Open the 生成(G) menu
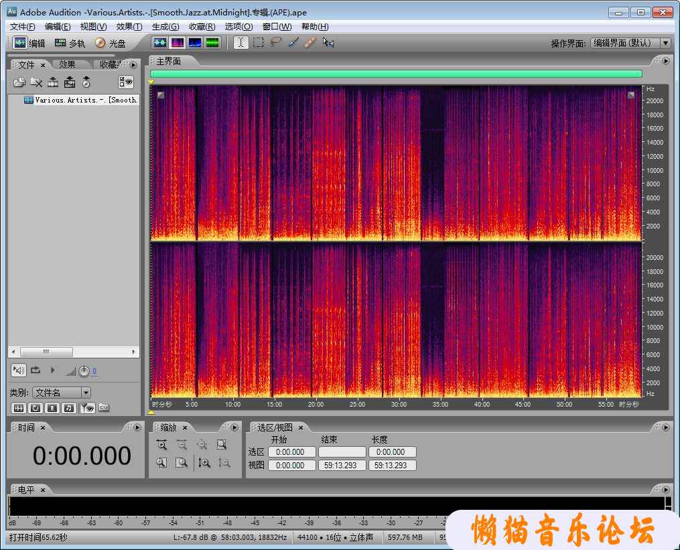 pyautogui.click(x=165, y=27)
